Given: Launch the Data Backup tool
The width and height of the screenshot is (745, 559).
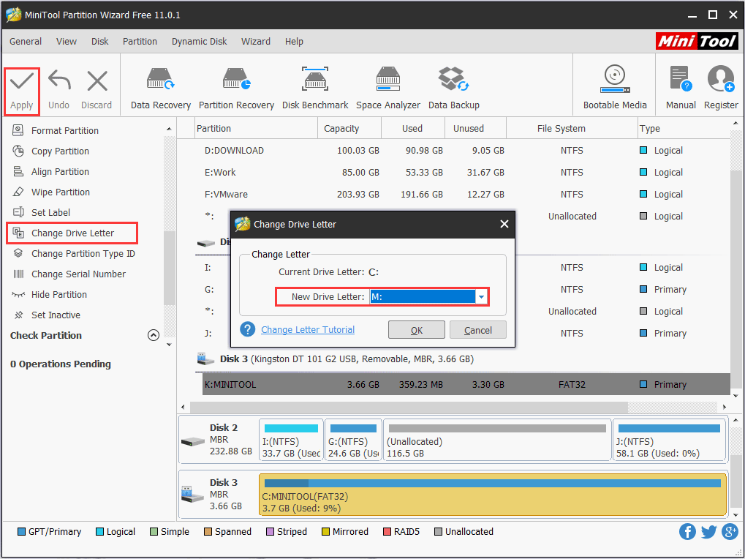Looking at the screenshot, I should [x=454, y=89].
